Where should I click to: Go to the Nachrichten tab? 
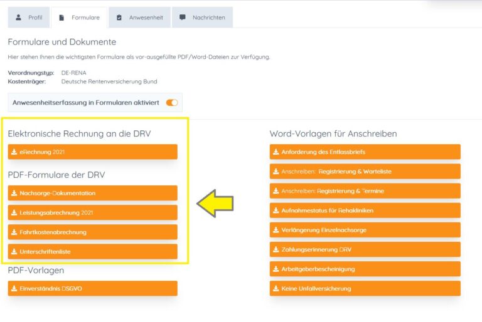pyautogui.click(x=202, y=18)
